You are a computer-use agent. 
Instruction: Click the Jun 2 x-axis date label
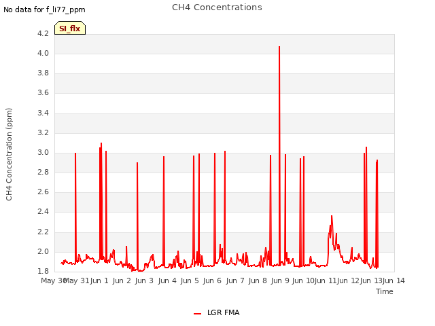(x=122, y=280)
